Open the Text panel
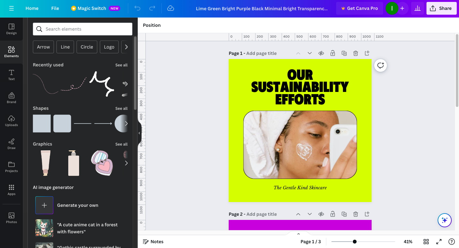 click(11, 75)
